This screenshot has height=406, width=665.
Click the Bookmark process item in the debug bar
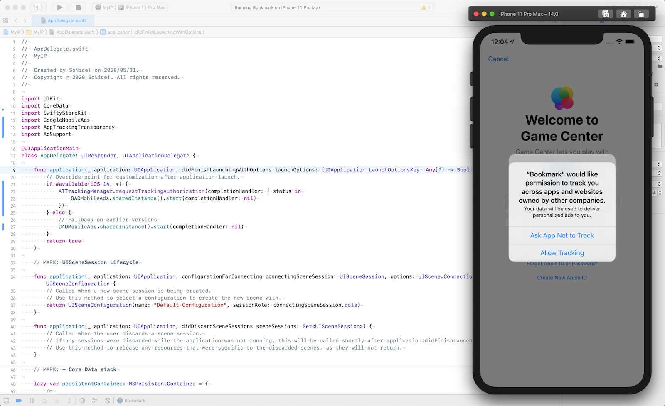coord(131,401)
